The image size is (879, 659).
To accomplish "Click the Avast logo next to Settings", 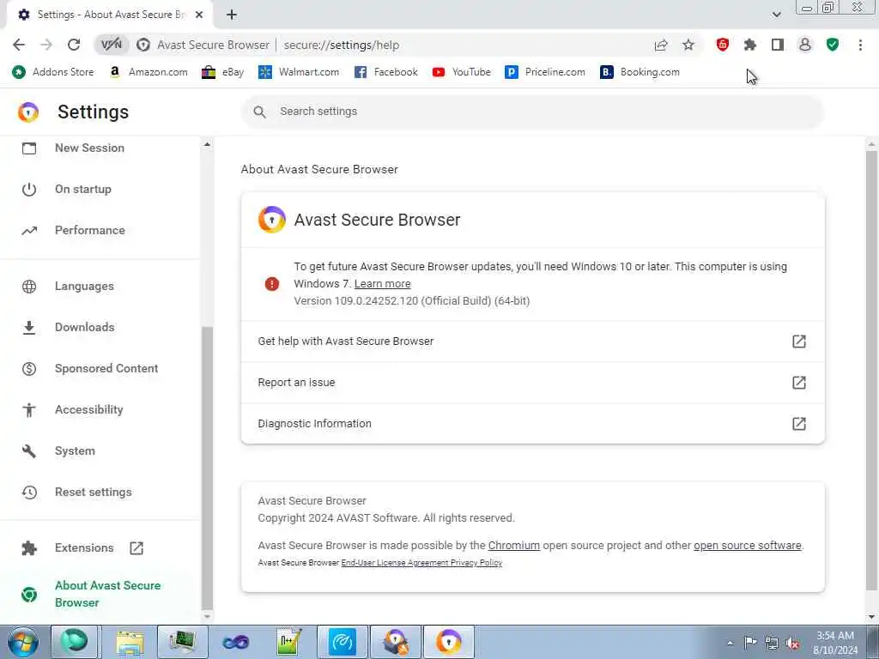I will click(x=28, y=112).
